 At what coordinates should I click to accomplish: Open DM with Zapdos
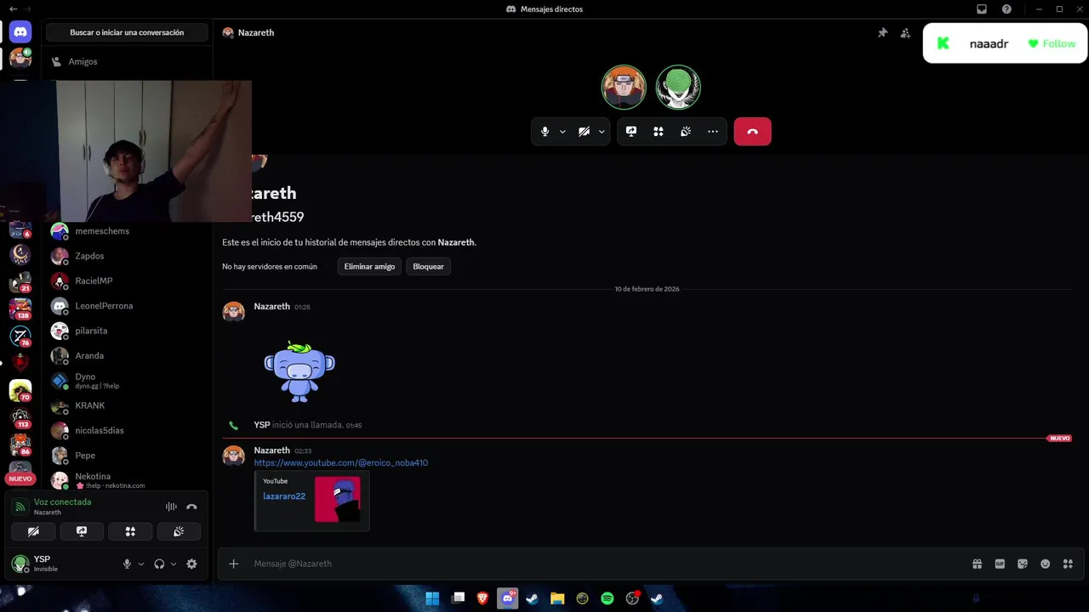click(x=127, y=256)
